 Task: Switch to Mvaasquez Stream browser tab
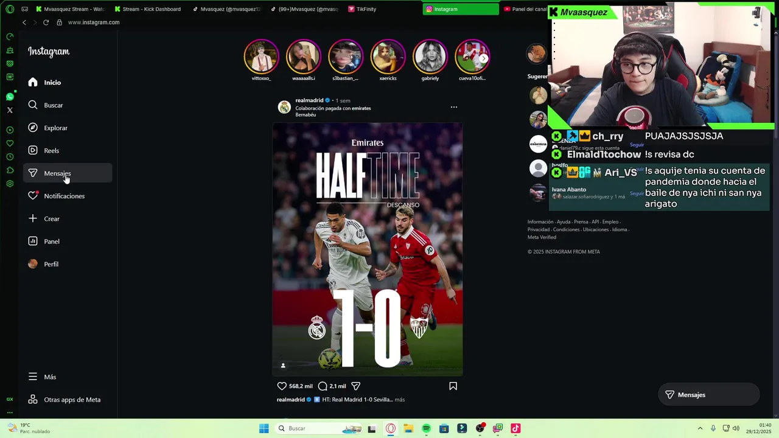70,9
